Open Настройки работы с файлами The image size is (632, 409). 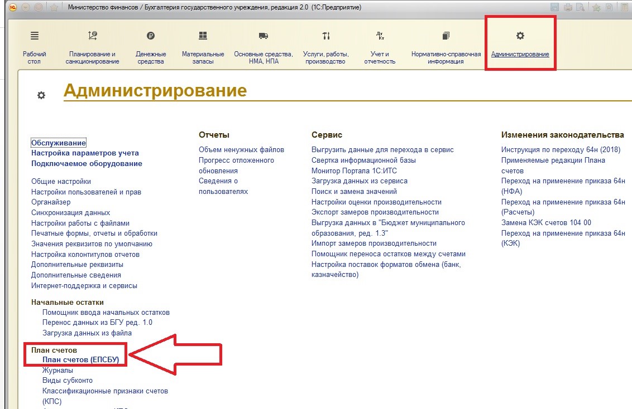click(80, 223)
